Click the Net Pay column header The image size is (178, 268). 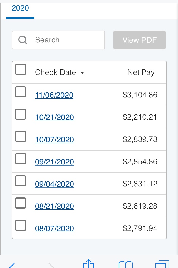[141, 72]
